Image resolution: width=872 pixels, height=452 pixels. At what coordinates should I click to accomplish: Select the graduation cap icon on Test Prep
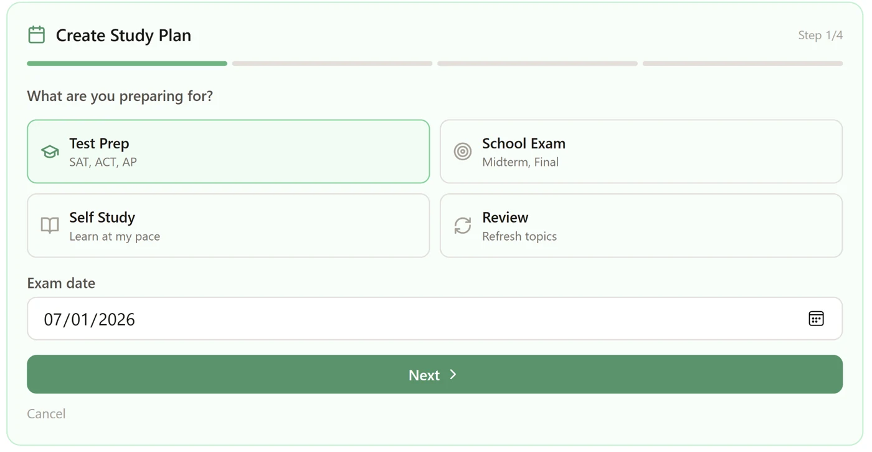coord(49,151)
